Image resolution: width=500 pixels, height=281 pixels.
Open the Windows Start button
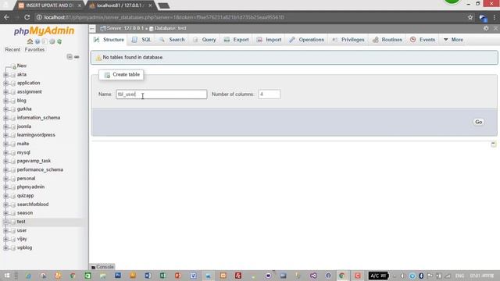click(7, 276)
